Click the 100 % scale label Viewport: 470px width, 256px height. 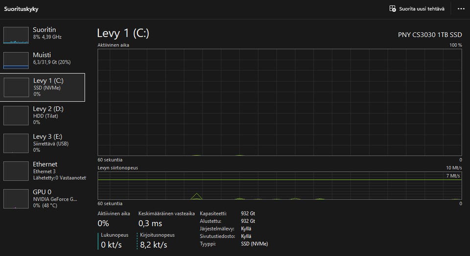pos(456,45)
